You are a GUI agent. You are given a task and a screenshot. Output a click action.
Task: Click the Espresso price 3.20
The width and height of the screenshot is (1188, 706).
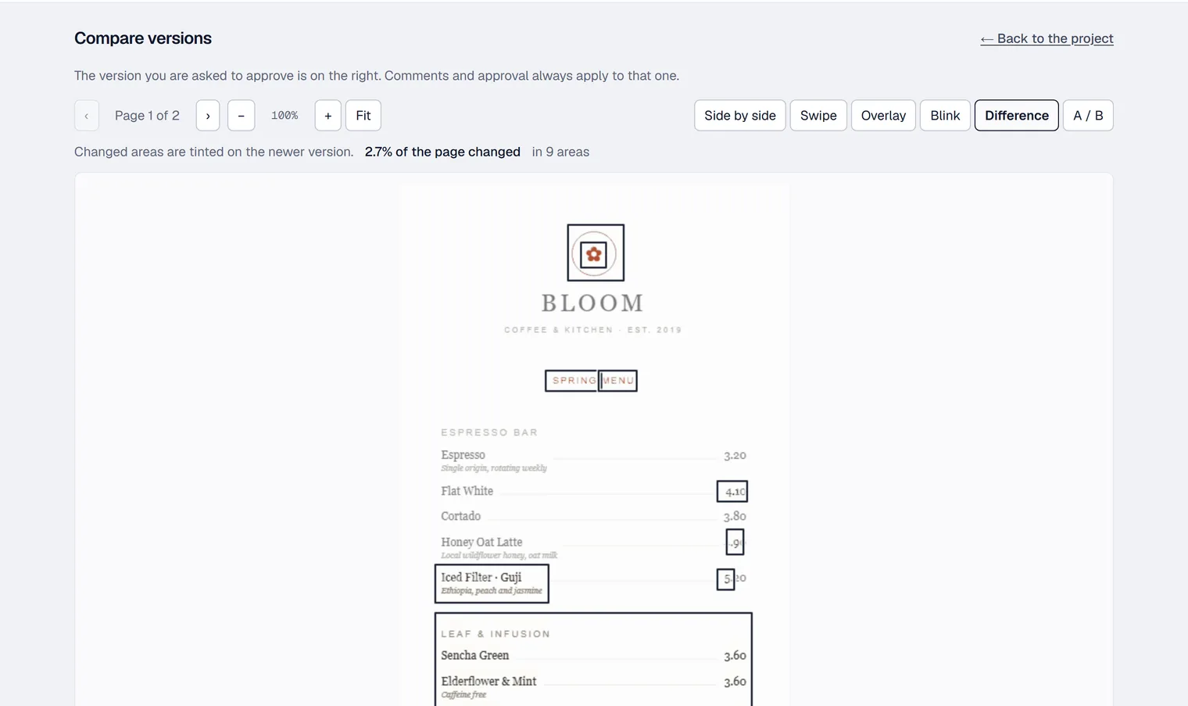click(735, 455)
